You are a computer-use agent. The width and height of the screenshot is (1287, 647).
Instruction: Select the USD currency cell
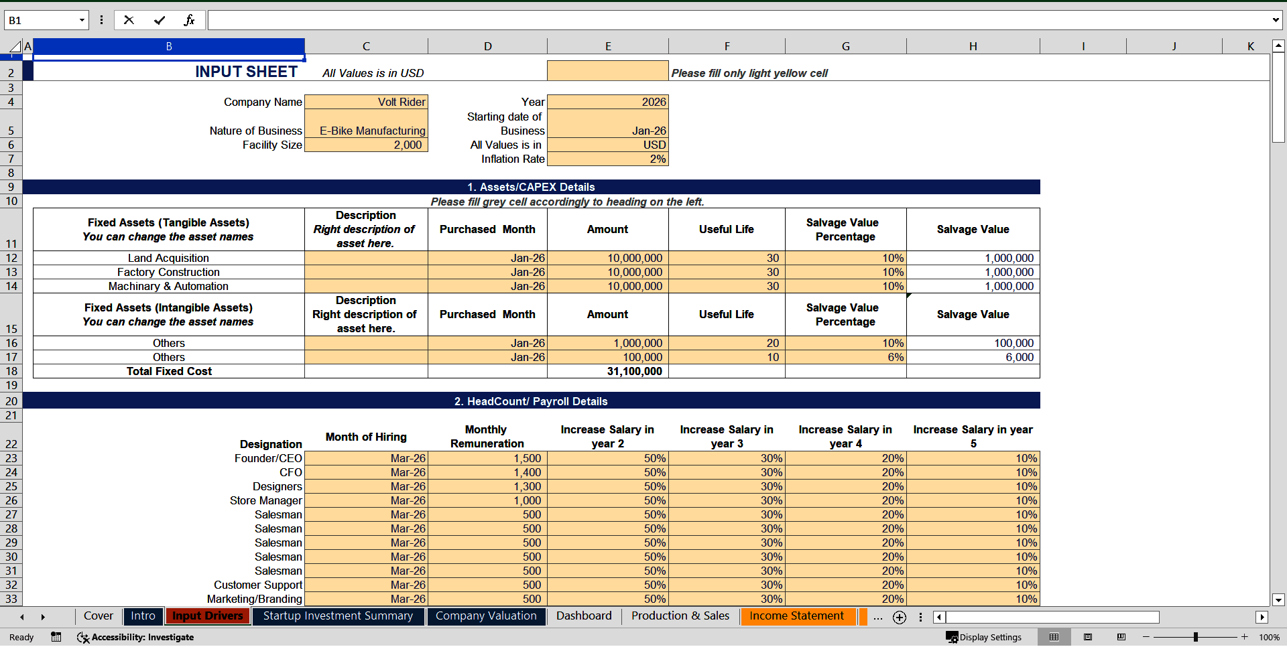pyautogui.click(x=608, y=145)
